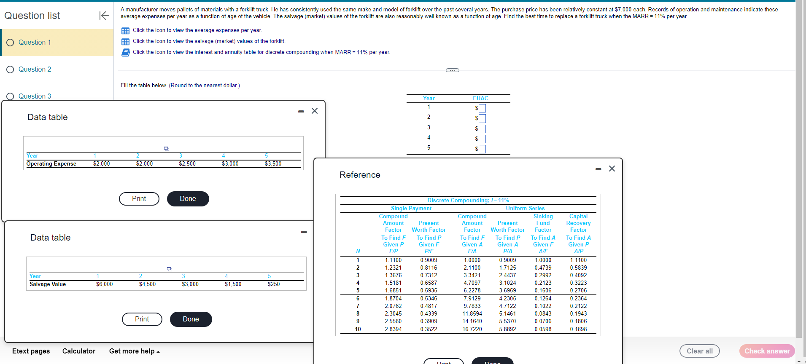The image size is (806, 364).
Task: Click the Question 3 link in the list
Action: click(35, 96)
